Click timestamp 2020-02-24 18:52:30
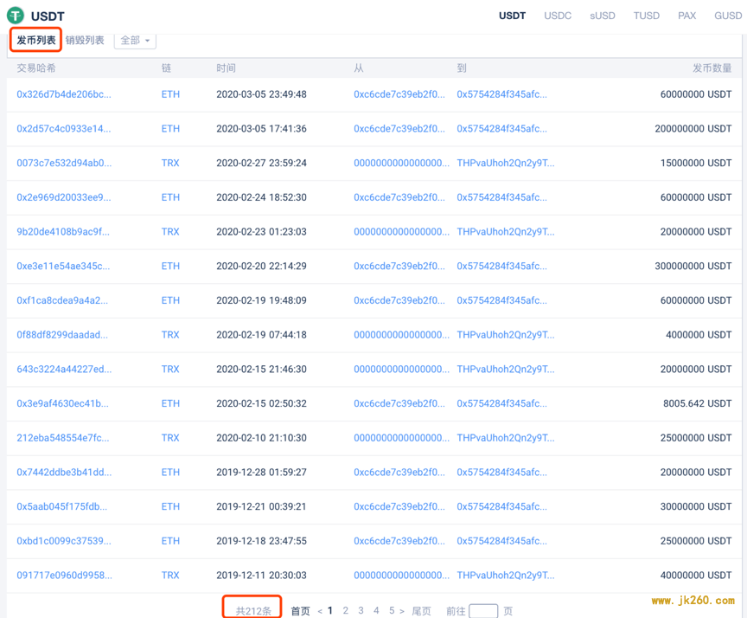Screen dimensions: 747x618 click(x=262, y=197)
